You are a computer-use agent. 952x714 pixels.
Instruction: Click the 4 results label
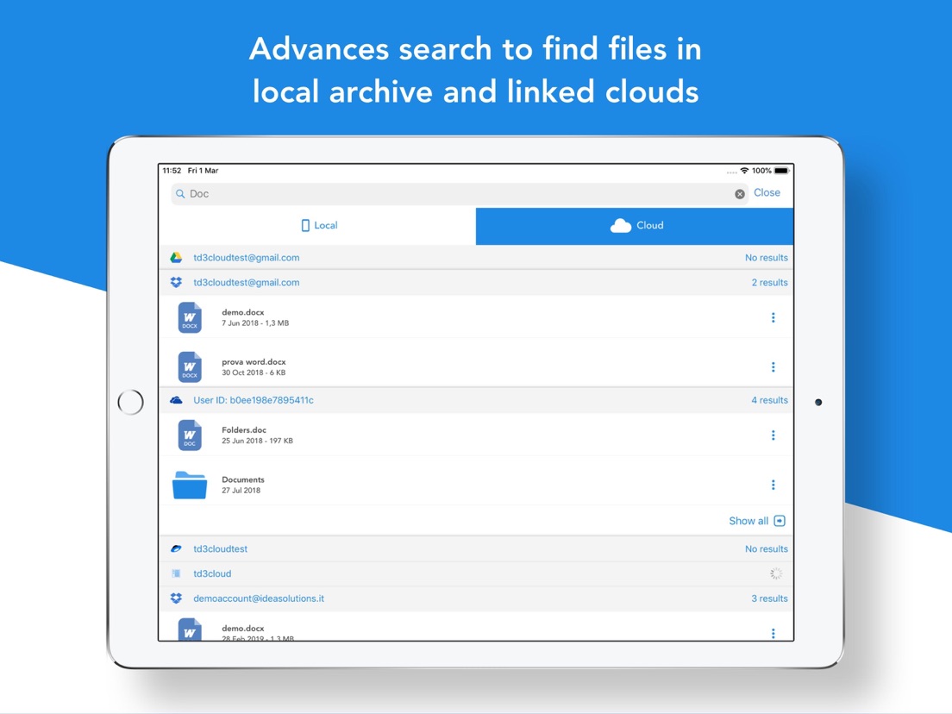click(769, 400)
